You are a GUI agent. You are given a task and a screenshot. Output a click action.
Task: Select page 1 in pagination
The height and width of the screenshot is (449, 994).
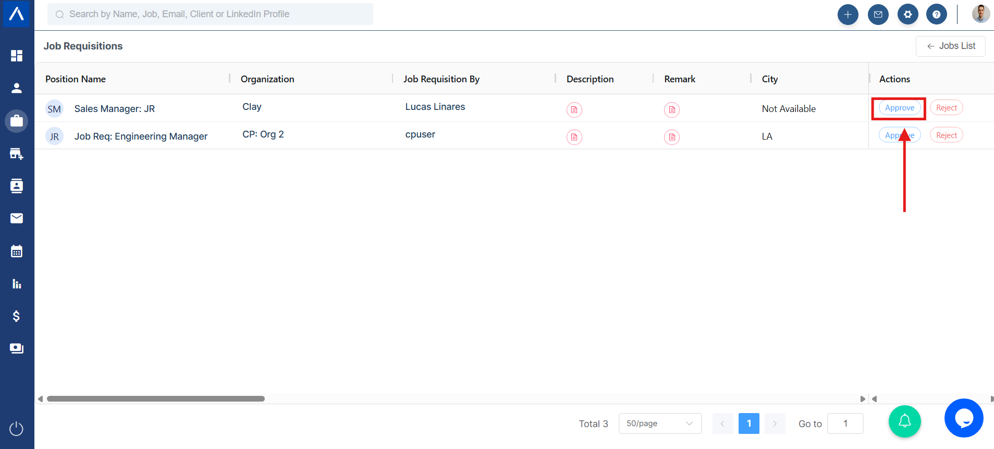[x=748, y=423]
